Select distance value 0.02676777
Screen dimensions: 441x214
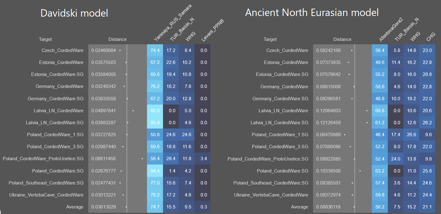tap(104, 171)
